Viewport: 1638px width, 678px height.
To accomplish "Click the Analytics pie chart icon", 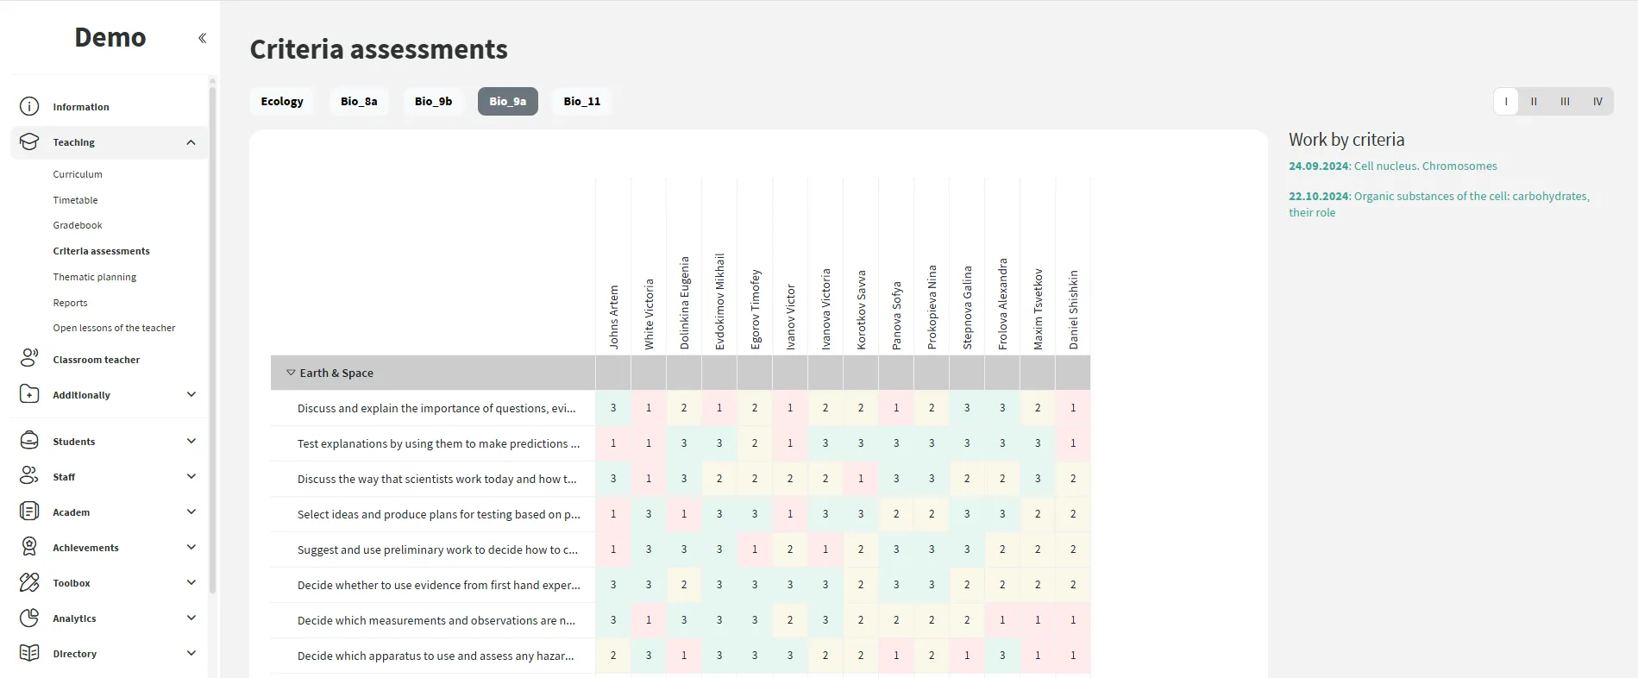I will pos(29,618).
